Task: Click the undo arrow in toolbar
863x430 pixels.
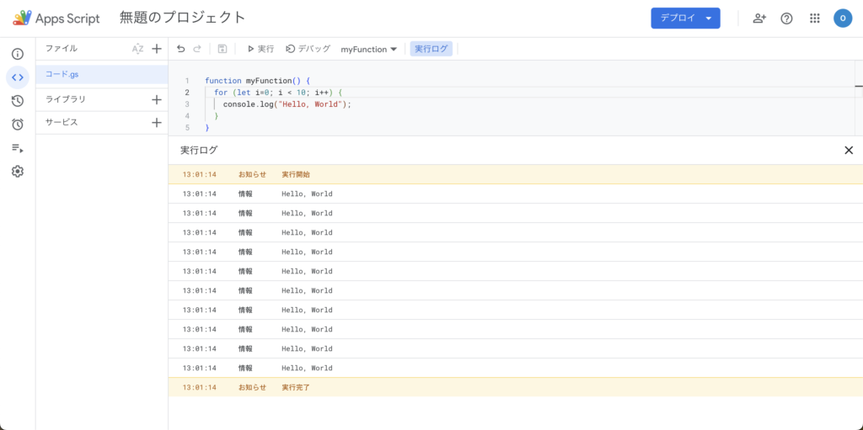Action: 181,49
